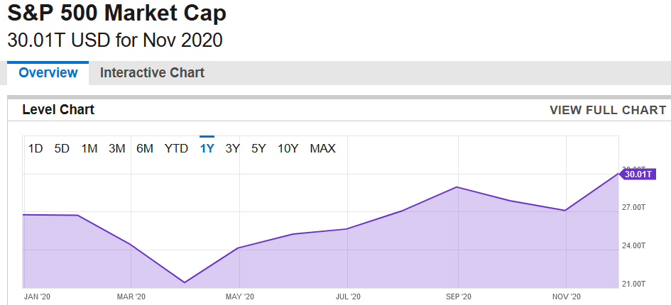Set chart range to 1M

coord(89,148)
